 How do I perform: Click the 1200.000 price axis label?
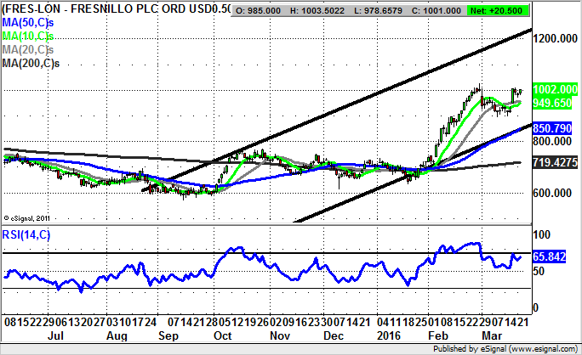tap(555, 39)
